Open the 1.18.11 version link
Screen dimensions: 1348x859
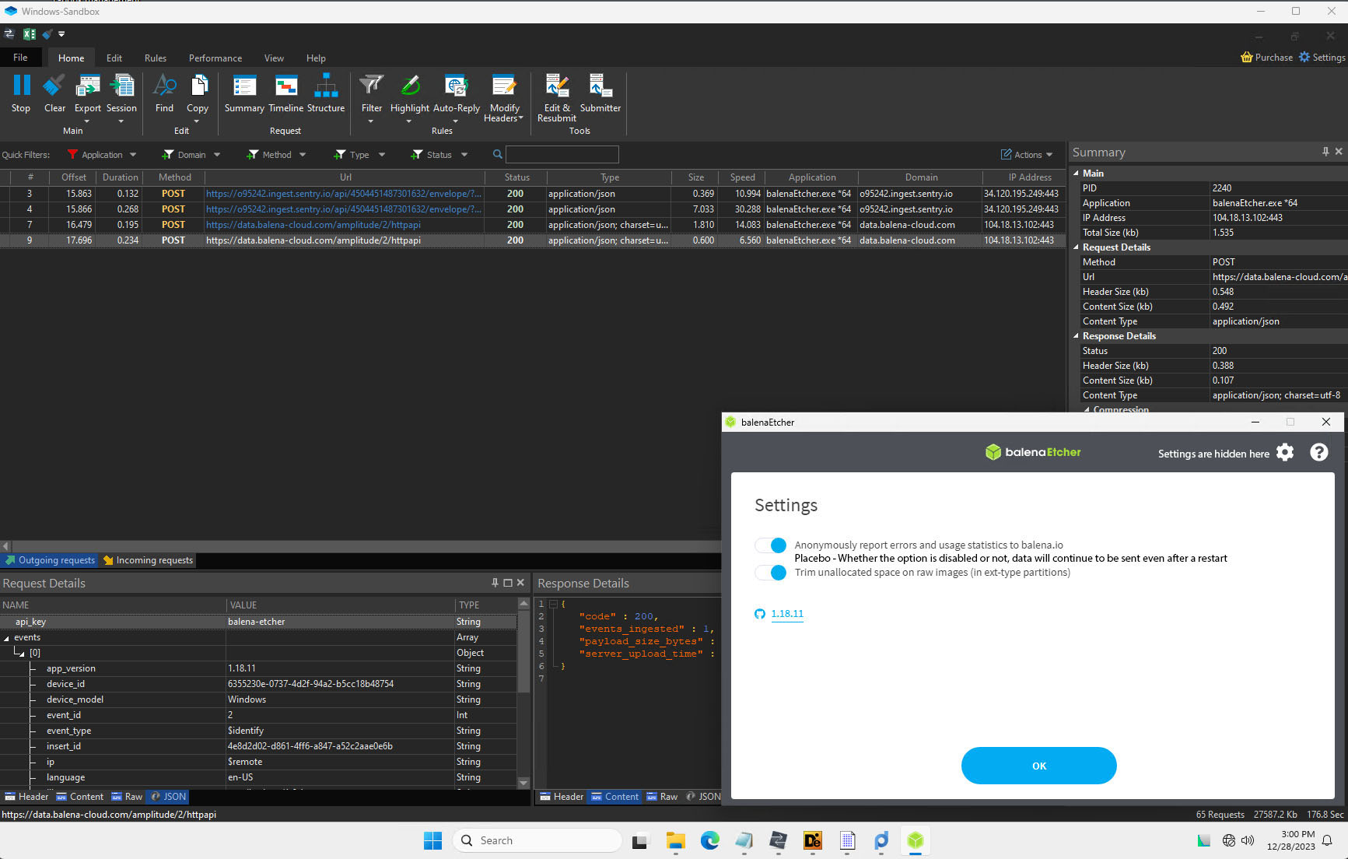787,614
